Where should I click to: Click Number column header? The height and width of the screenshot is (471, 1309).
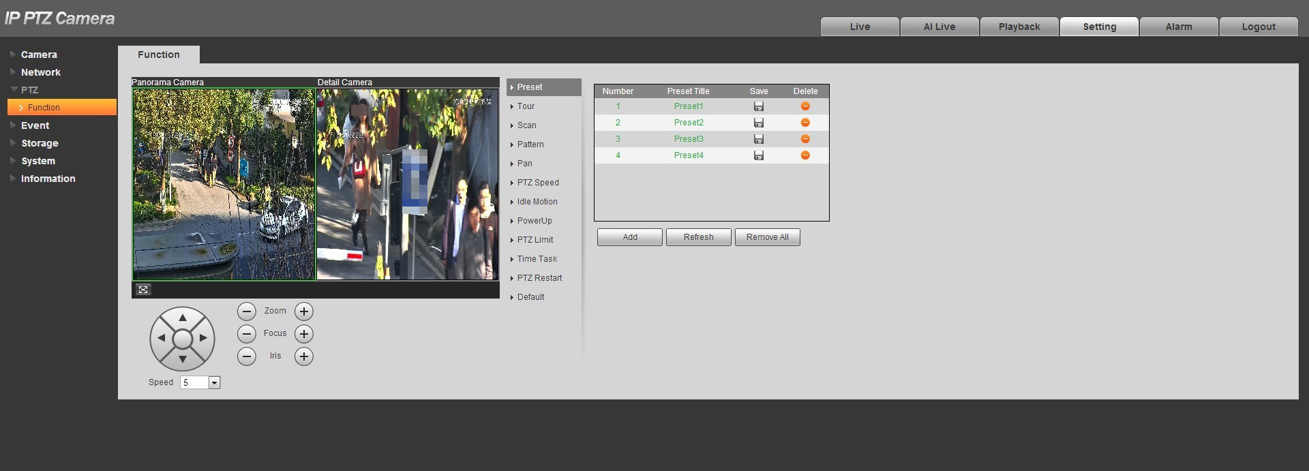coord(618,91)
